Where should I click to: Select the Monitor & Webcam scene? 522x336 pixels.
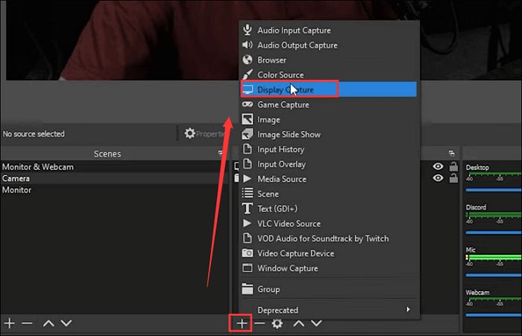click(37, 167)
